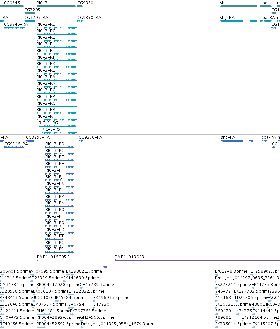
Task: Open protein RIC-3-PI
Action: coord(60,173)
